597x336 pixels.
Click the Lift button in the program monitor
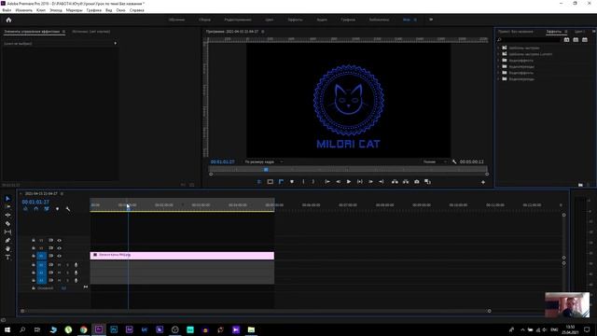(x=395, y=182)
